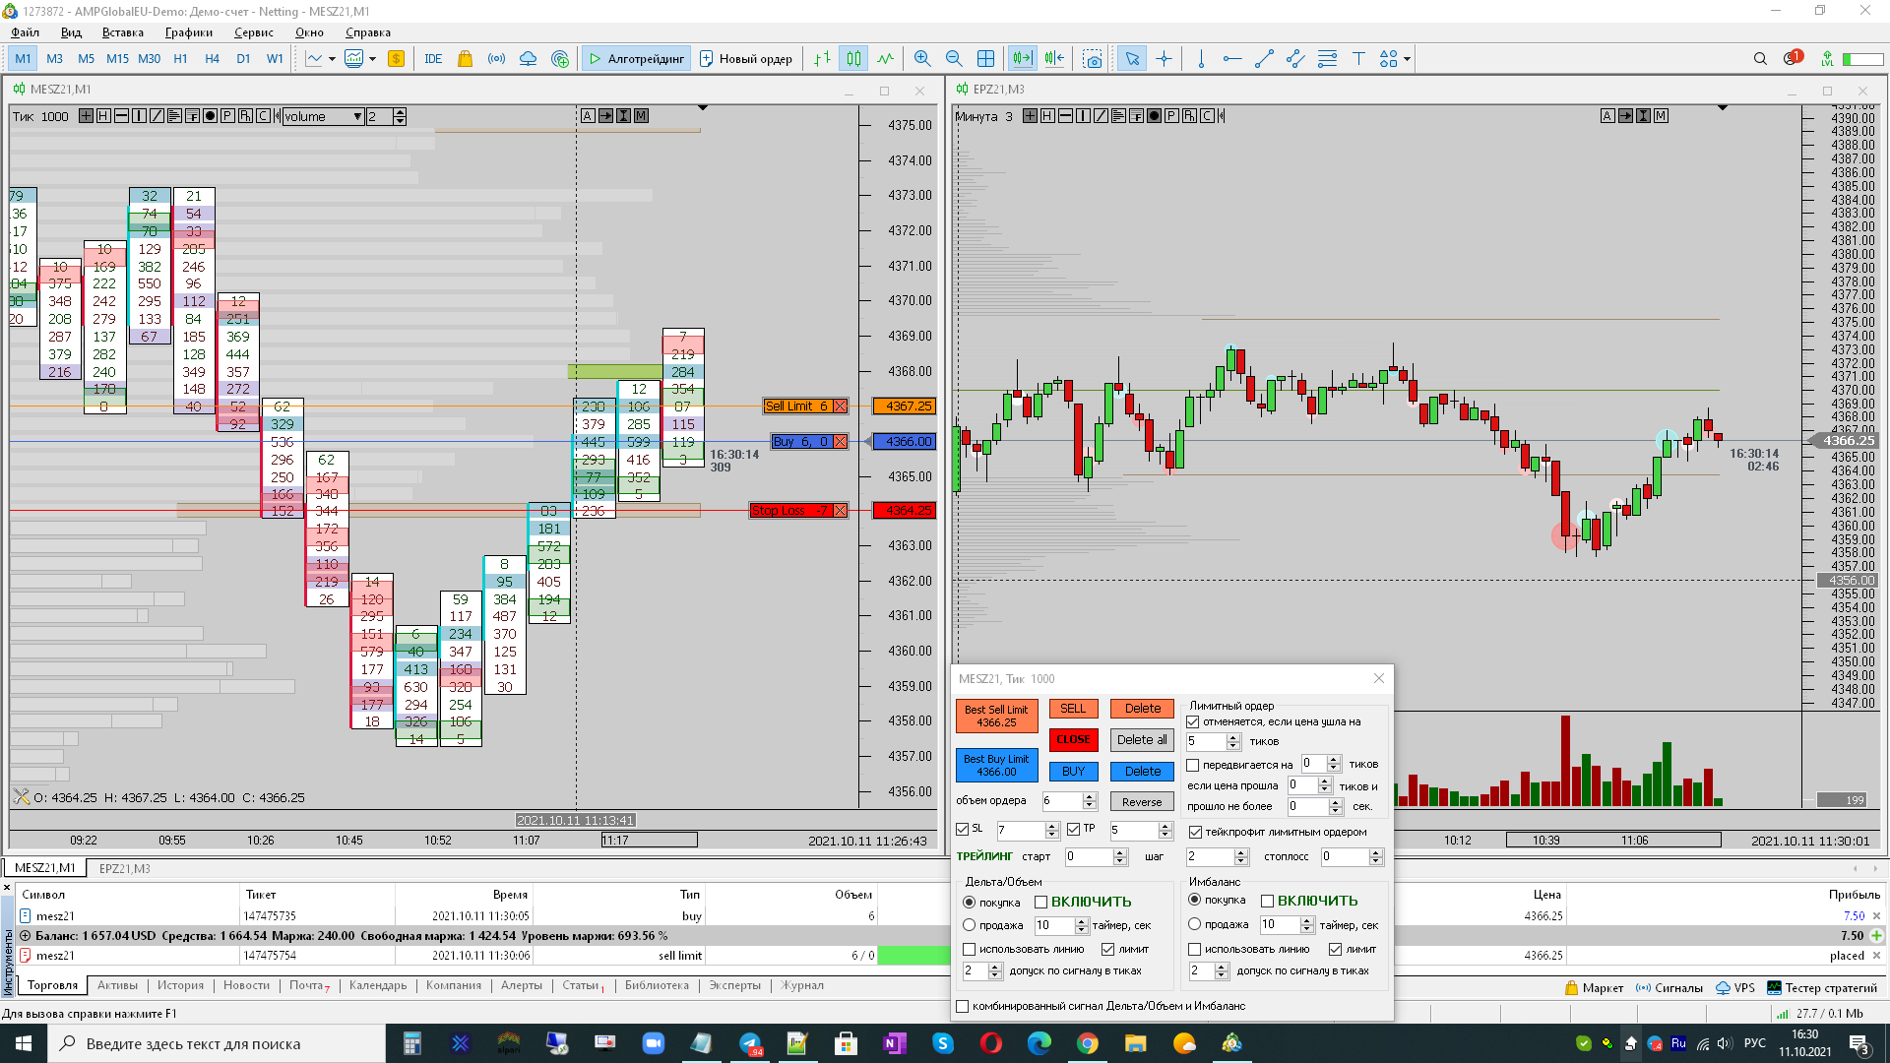Switch chart to candlestick view icon

coord(853,59)
